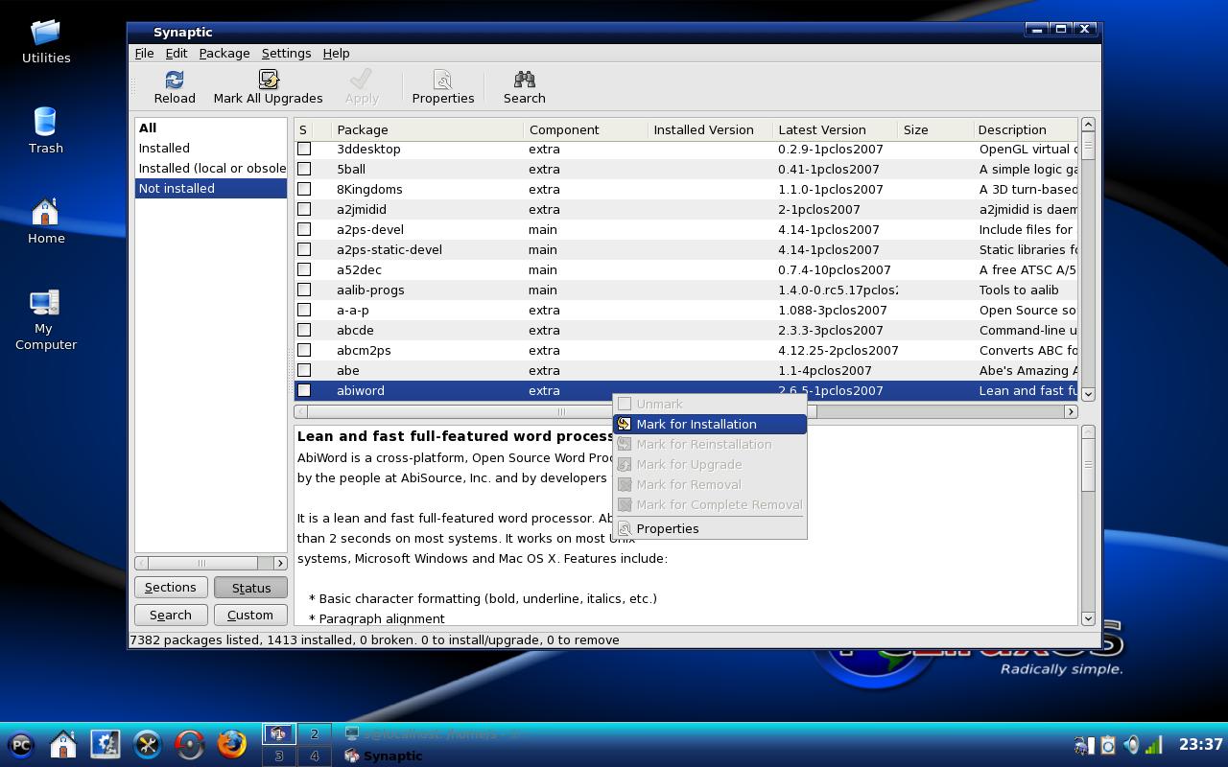Switch to virtual desktop 4
This screenshot has width=1228, height=767.
[314, 755]
